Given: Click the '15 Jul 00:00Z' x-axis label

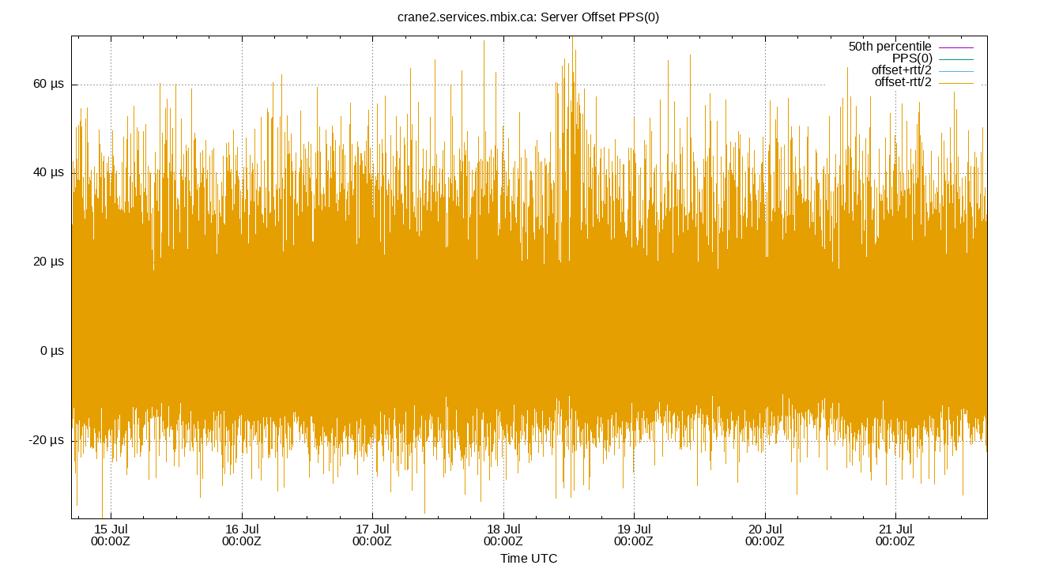Looking at the screenshot, I should click(111, 535).
